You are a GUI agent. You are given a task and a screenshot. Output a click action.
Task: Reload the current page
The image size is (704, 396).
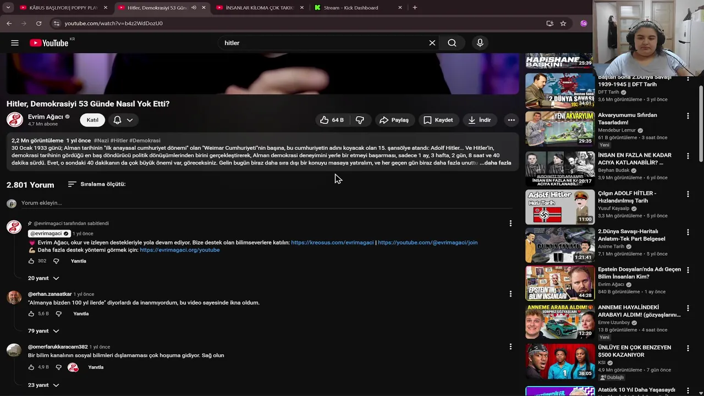[38, 23]
